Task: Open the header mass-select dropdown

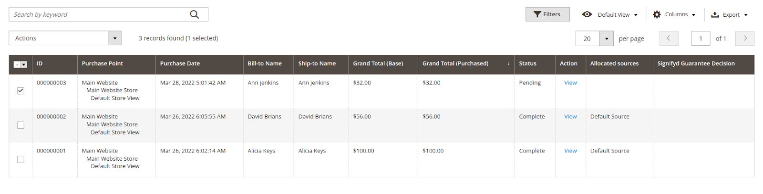Action: [x=23, y=64]
